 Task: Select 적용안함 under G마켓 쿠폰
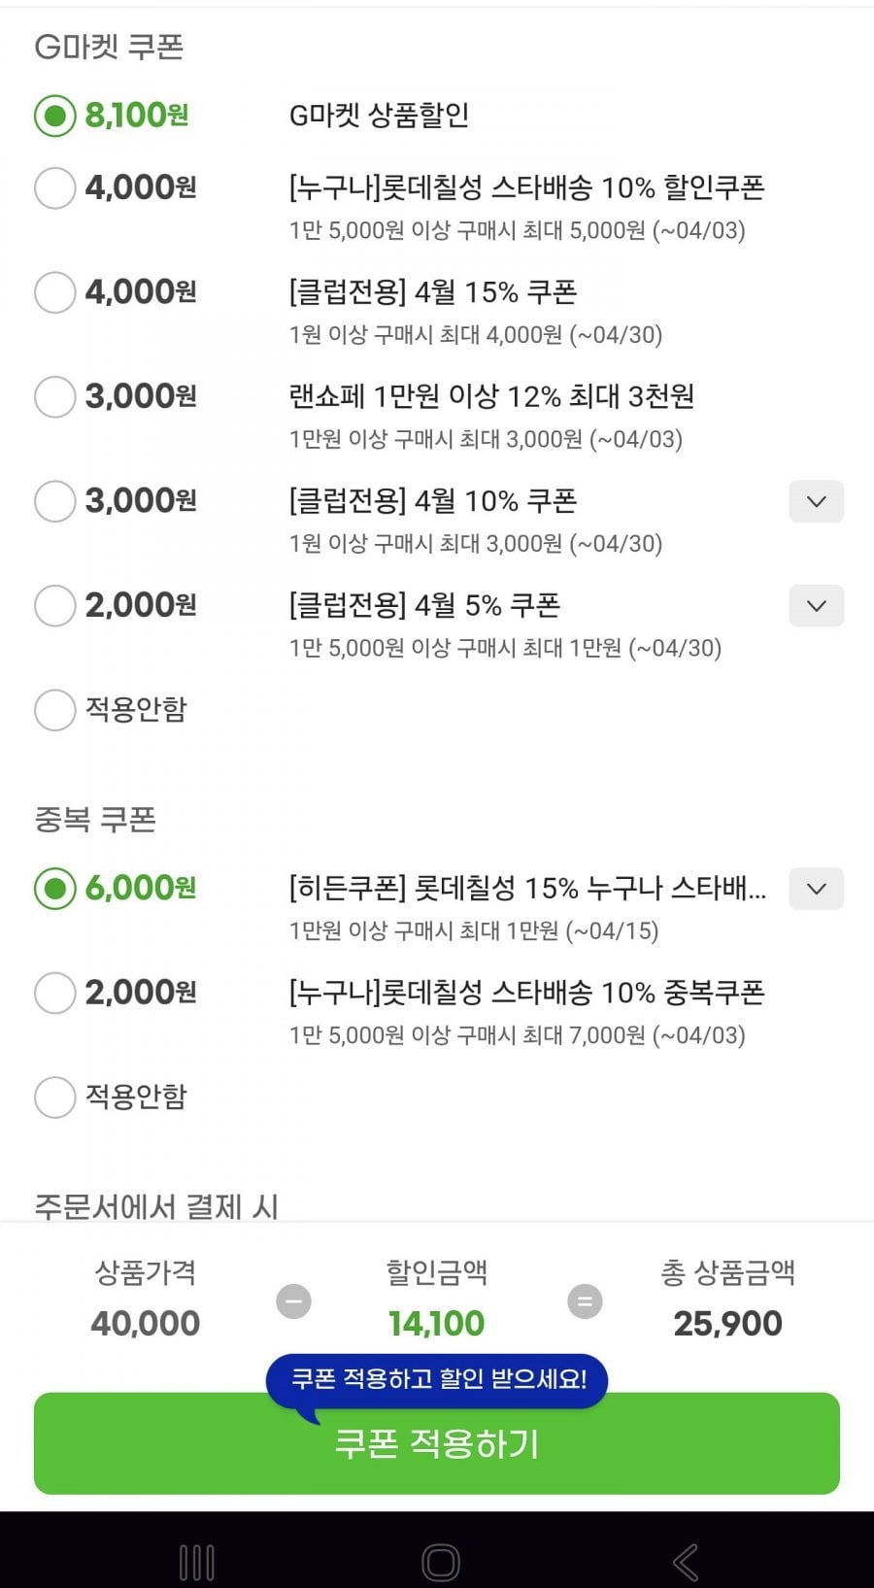point(55,710)
